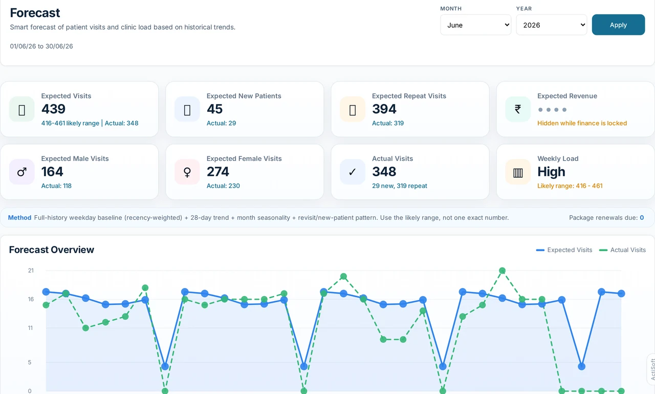655x394 pixels.
Task: Click the 'Actual: 29' text under New Patients
Action: pyautogui.click(x=221, y=123)
